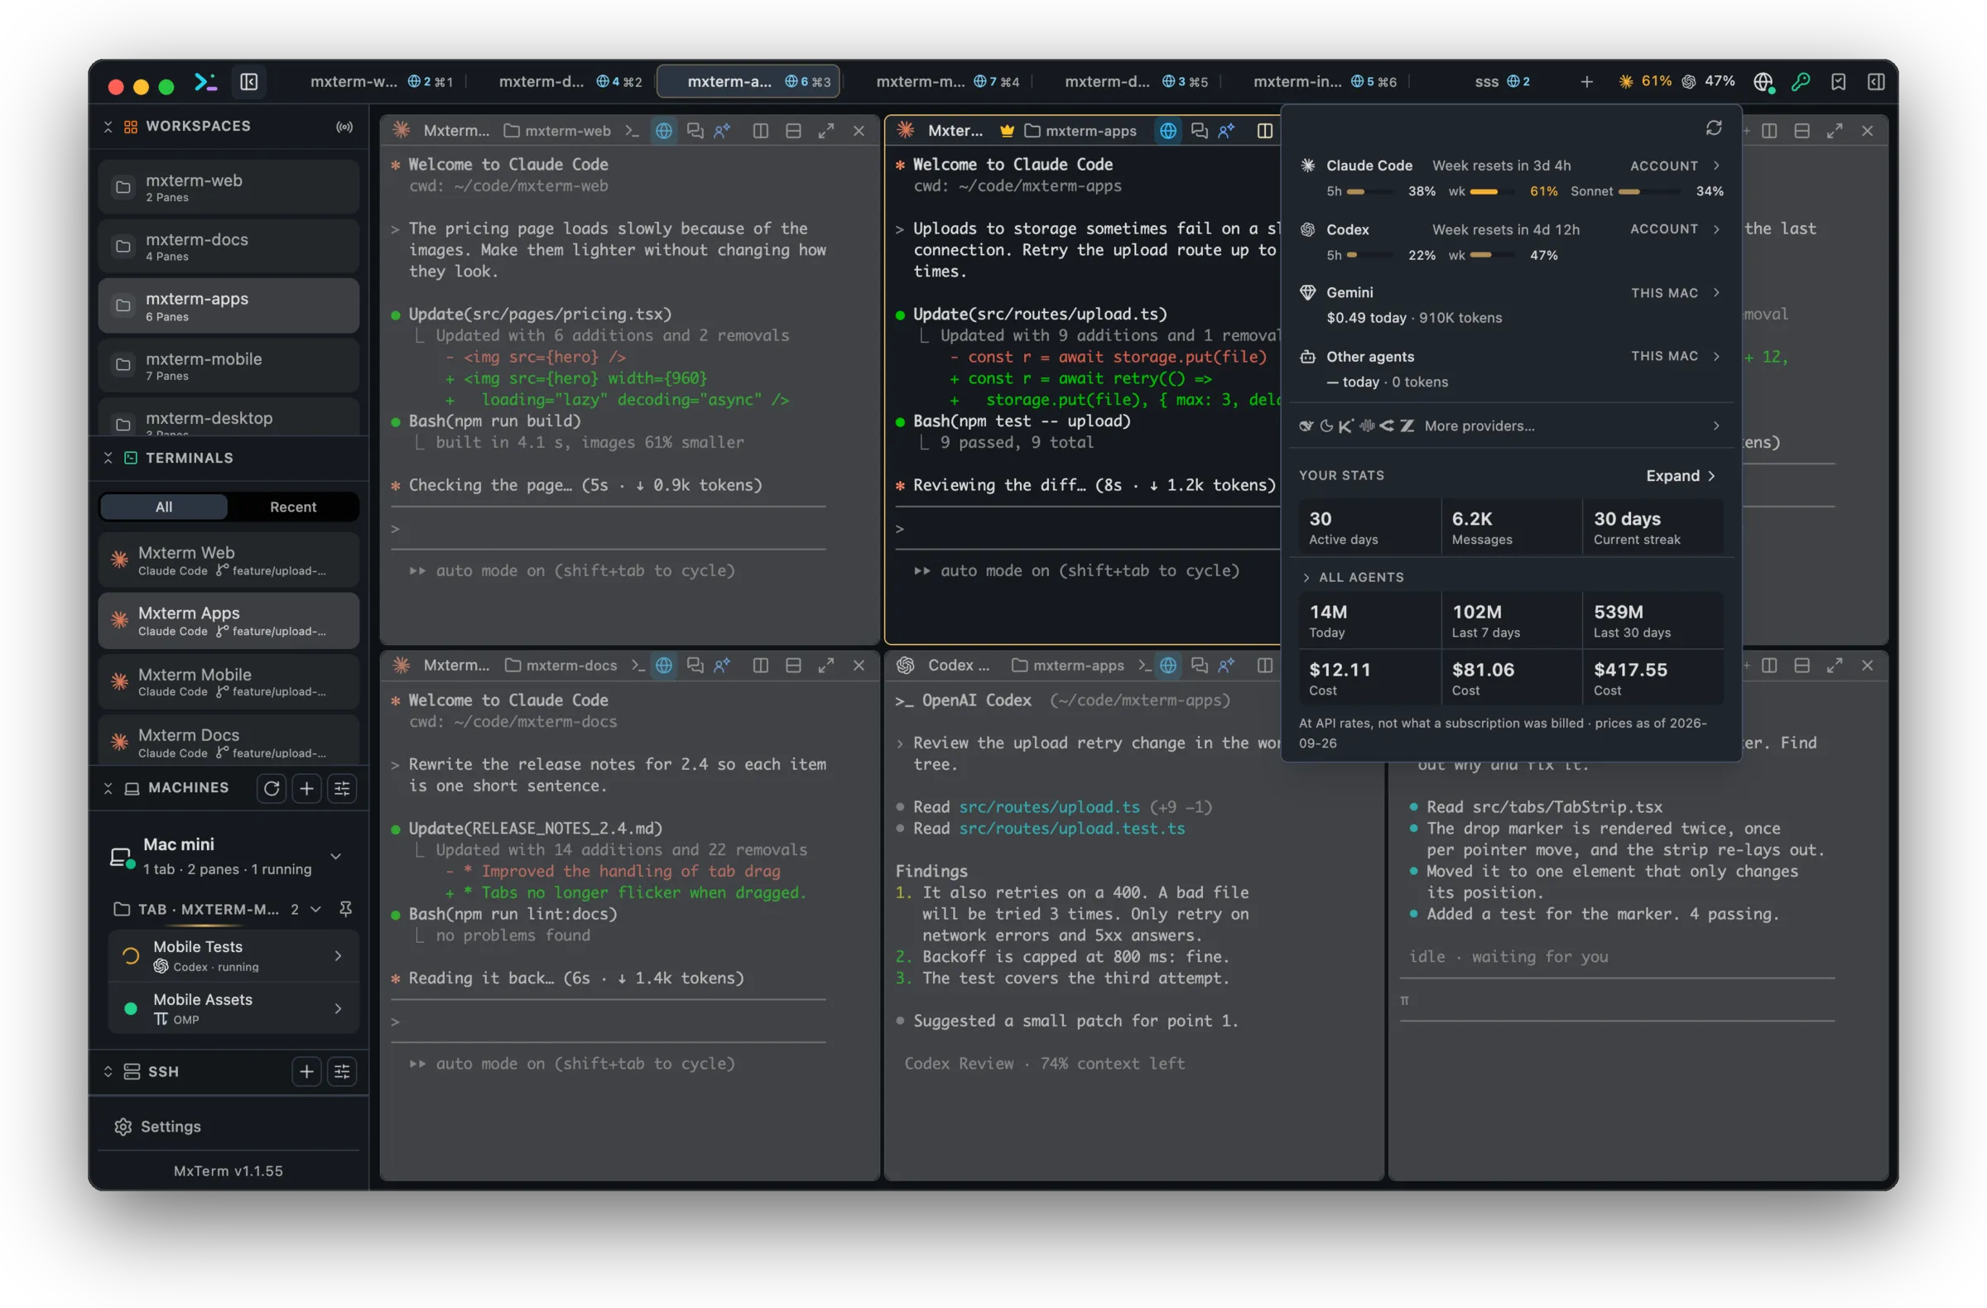Click Codex 5h usage bar
The width and height of the screenshot is (1987, 1308).
point(1369,255)
